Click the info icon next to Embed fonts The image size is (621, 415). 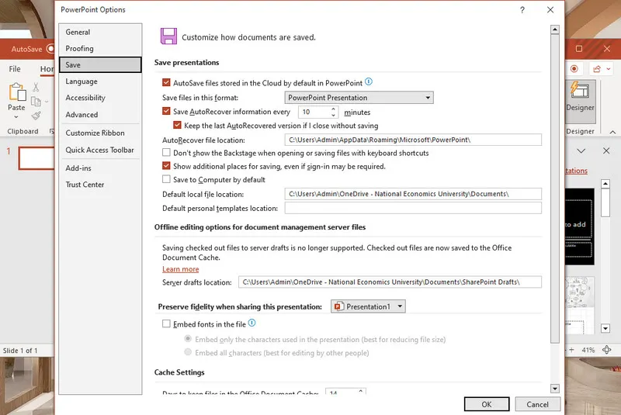pos(252,323)
